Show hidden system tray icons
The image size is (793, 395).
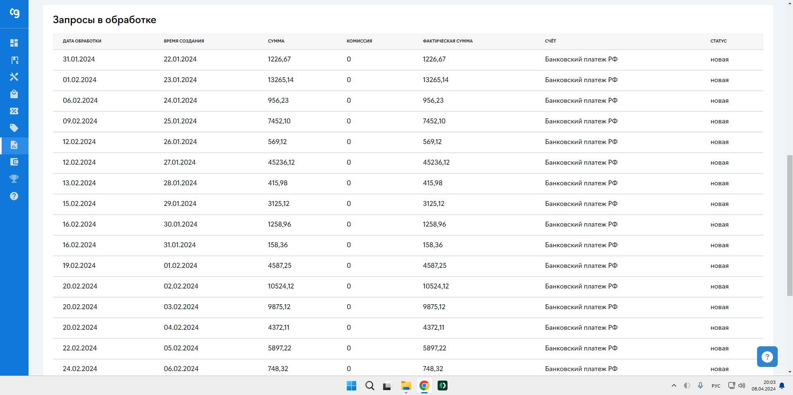coord(674,386)
